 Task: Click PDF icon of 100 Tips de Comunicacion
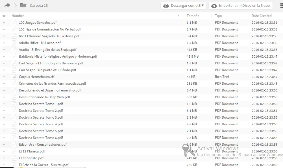point(14,29)
